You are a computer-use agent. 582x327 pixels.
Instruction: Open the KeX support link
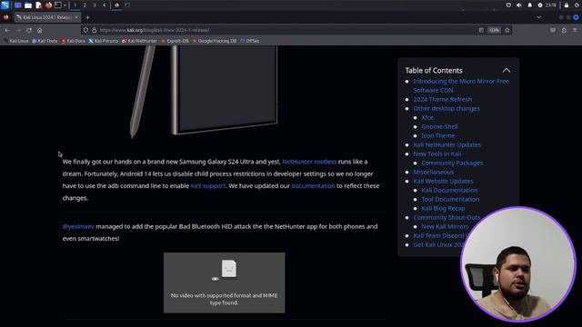coord(208,186)
